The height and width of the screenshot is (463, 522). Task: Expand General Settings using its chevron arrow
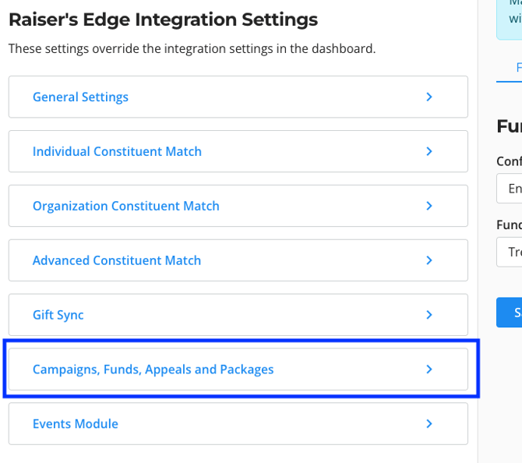pos(429,97)
